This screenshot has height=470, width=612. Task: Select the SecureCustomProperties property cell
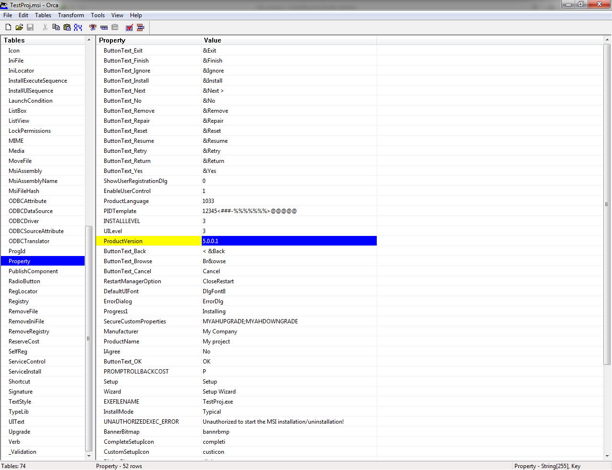point(149,321)
